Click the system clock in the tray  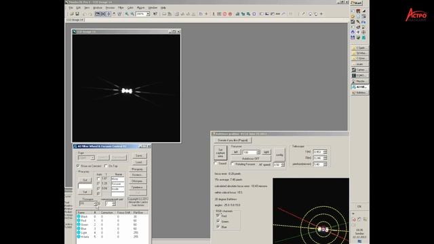coord(359,233)
